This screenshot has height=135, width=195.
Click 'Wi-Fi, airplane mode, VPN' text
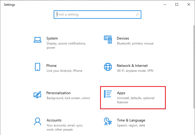[135, 71]
